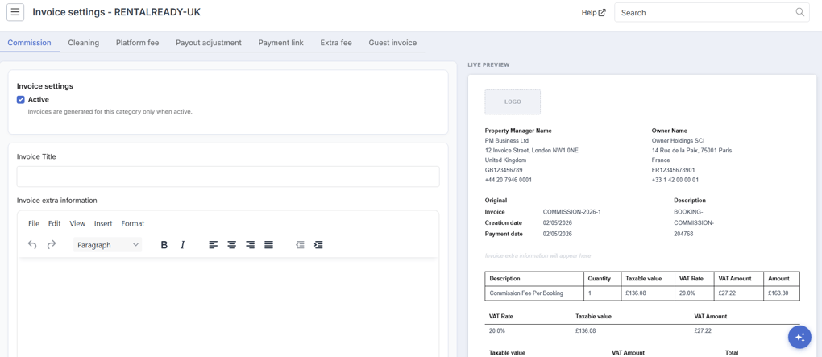Decrease indent in editor
Viewport: 822px width, 357px height.
point(300,245)
